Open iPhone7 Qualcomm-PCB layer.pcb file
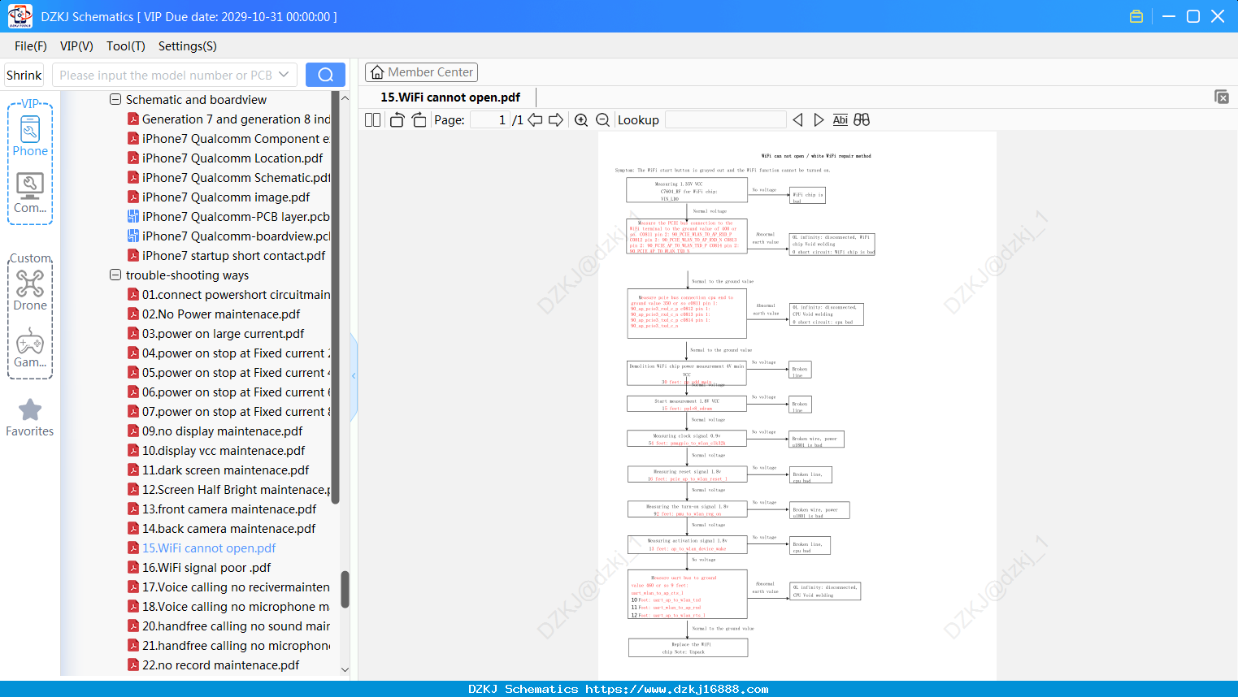Screen dimensions: 1238x697 coord(228,217)
